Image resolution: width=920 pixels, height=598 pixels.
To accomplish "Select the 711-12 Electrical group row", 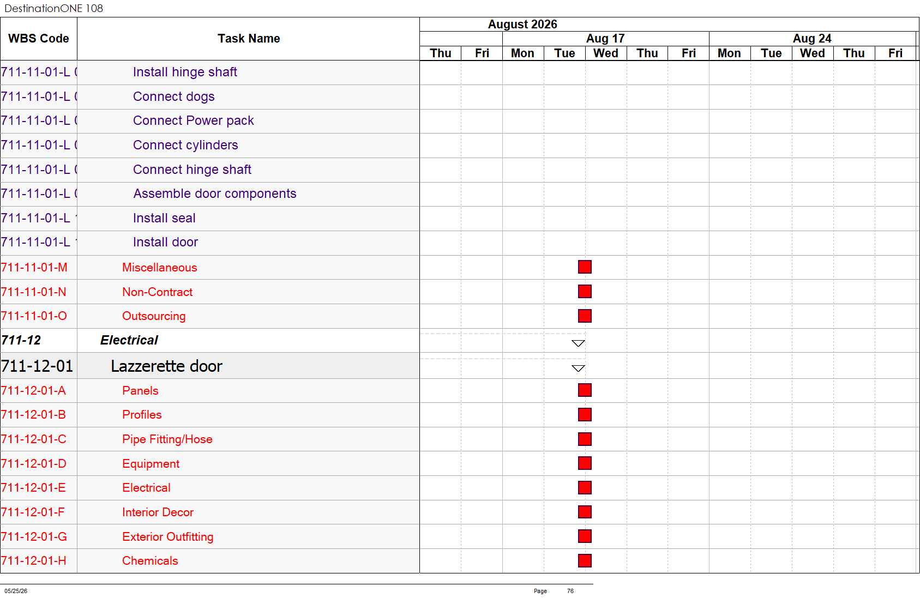I will click(210, 340).
